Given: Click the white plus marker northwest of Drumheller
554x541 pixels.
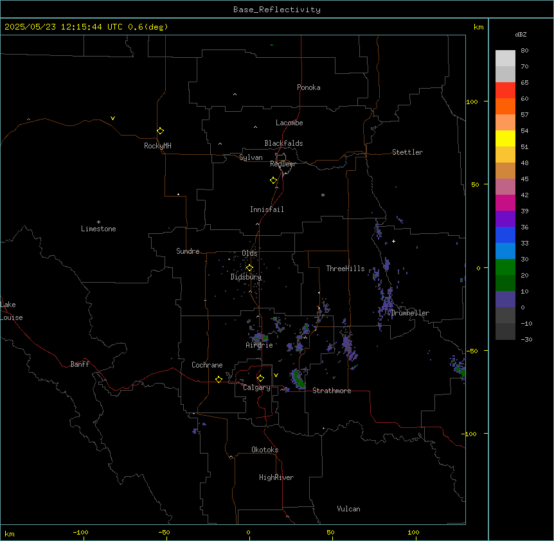Looking at the screenshot, I should (393, 241).
